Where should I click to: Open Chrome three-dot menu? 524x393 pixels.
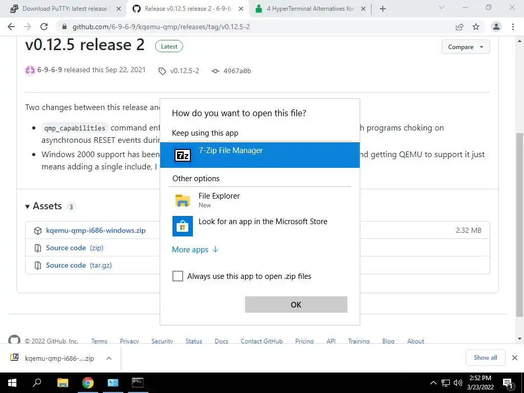513,27
